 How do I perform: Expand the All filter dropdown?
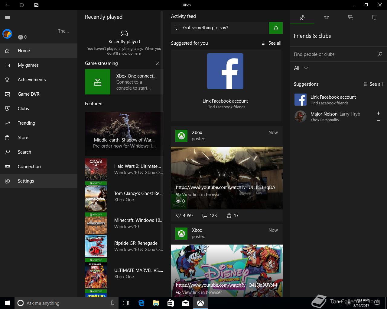coord(301,68)
